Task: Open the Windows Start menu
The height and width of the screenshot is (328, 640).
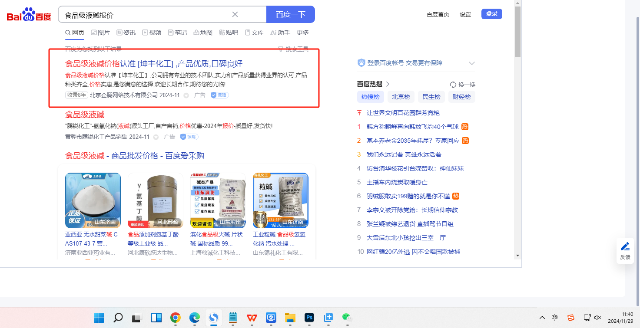Action: pos(99,318)
